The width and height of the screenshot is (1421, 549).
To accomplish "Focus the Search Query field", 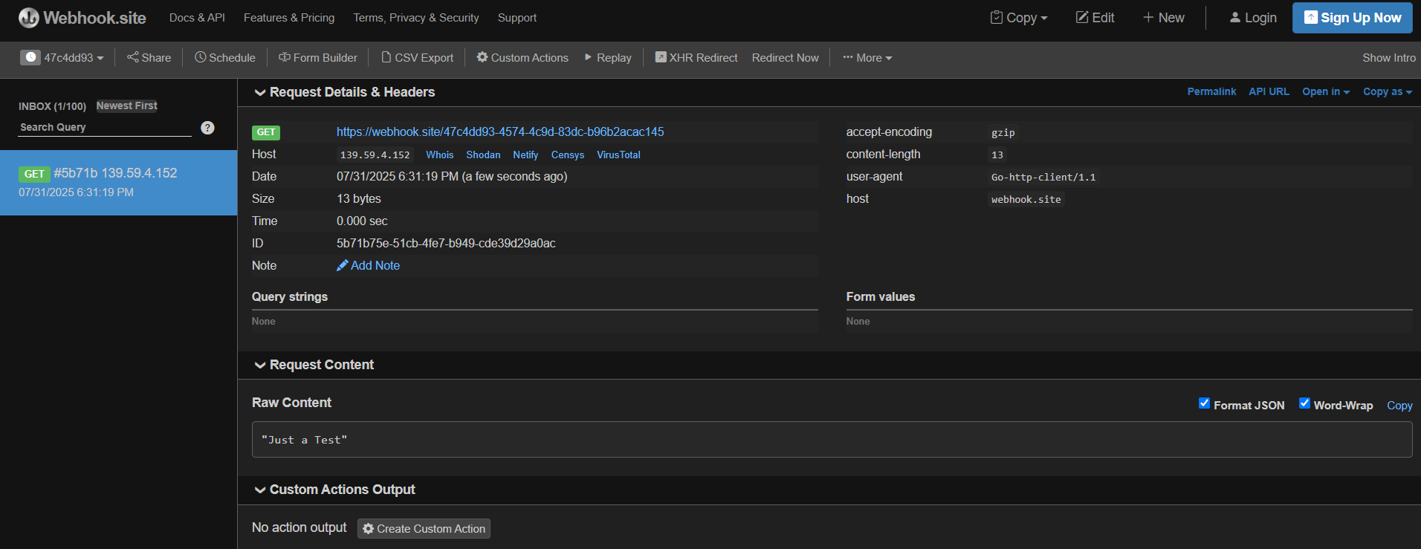I will click(x=106, y=128).
